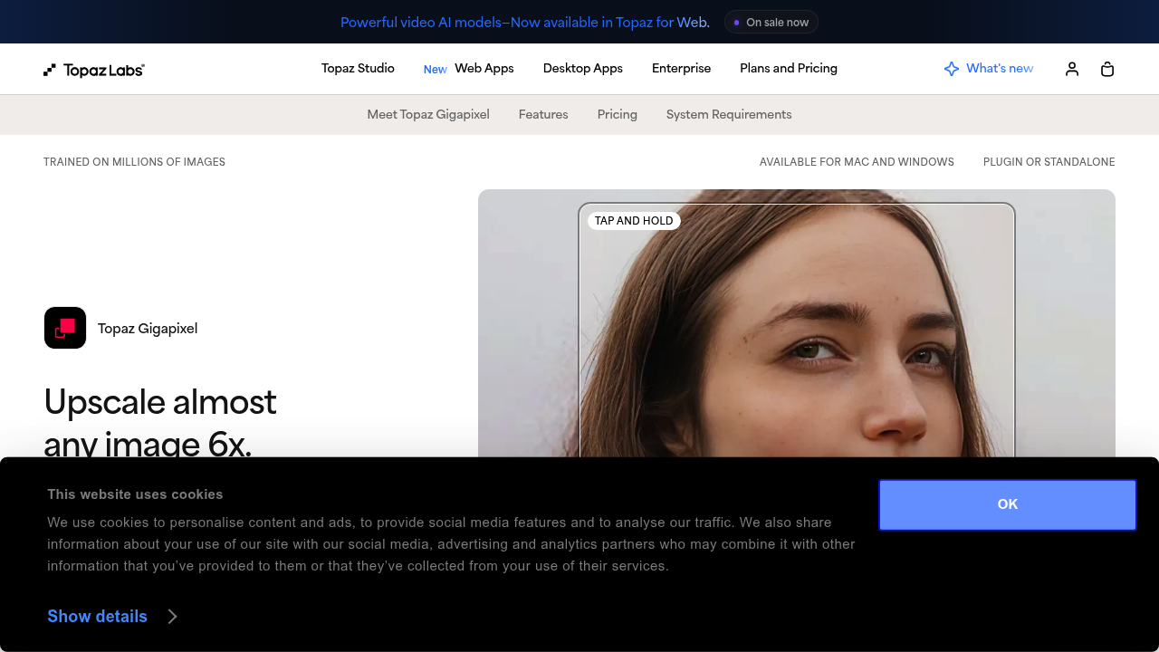Image resolution: width=1159 pixels, height=652 pixels.
Task: Click the "Topaz Gigapixel" product name text
Action: tap(148, 329)
